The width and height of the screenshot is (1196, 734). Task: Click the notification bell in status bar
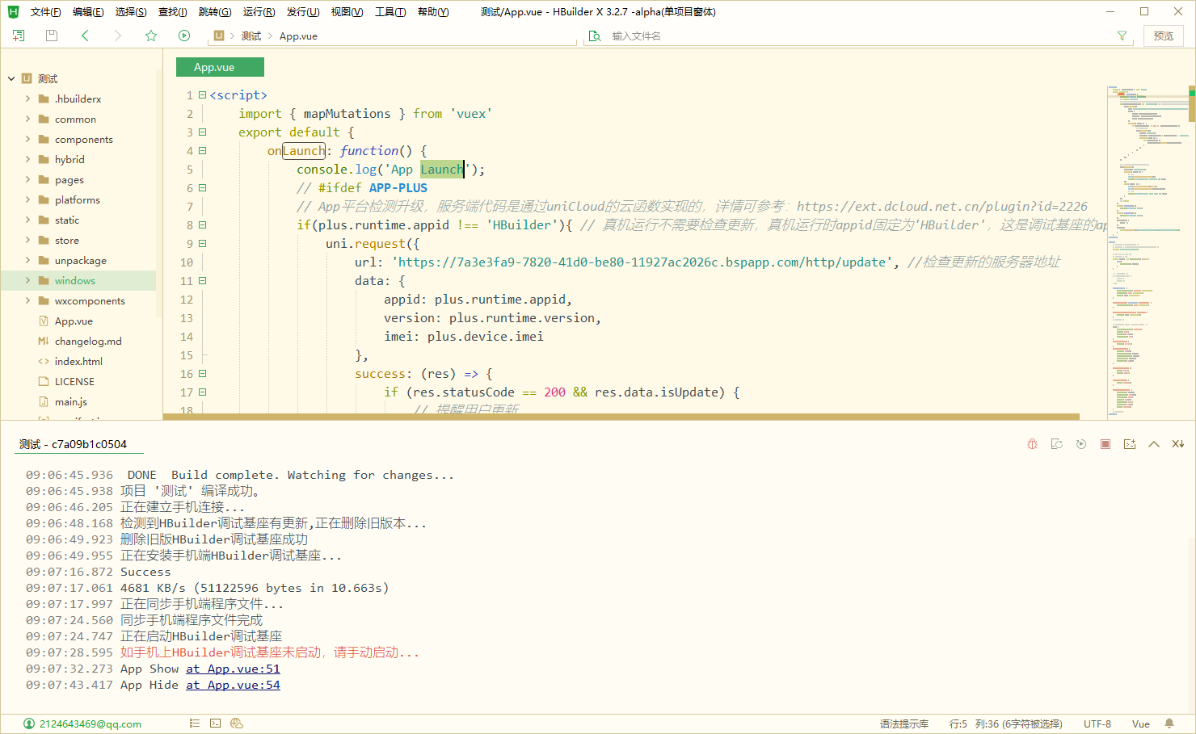click(1169, 724)
